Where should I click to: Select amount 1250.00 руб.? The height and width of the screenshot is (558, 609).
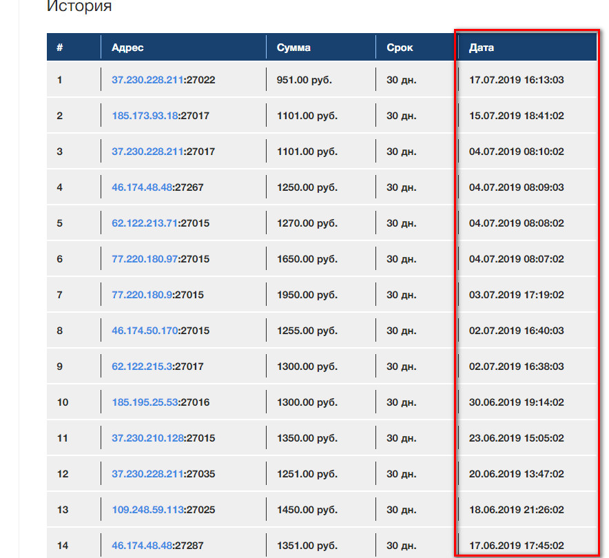(307, 187)
